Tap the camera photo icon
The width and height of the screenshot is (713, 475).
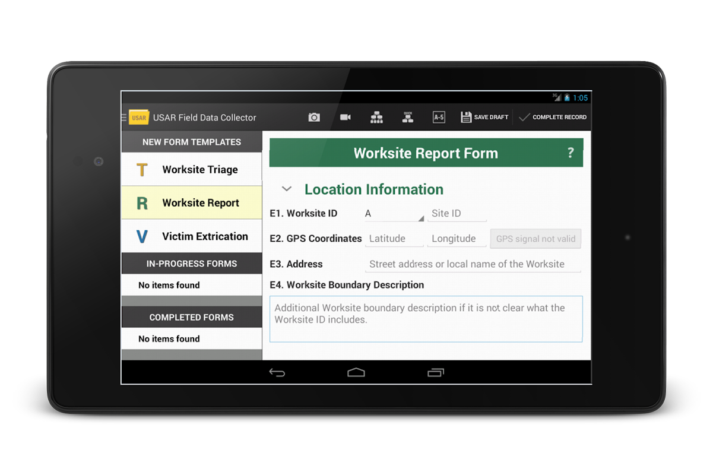click(x=314, y=118)
